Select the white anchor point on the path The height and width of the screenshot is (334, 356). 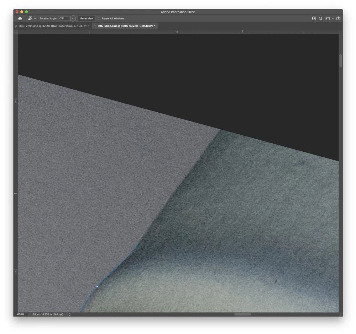[97, 286]
